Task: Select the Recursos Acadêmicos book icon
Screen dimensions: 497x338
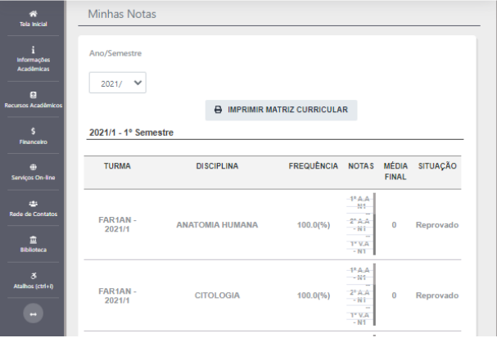Action: [33, 94]
